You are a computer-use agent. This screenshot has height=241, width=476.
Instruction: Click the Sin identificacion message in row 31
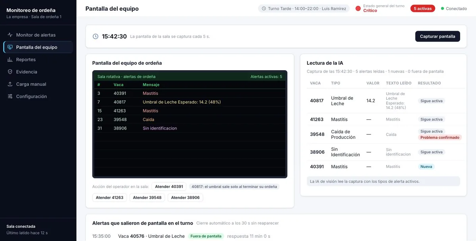pos(160,128)
